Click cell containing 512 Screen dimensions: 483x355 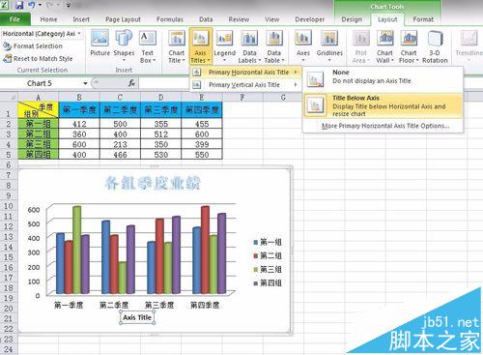tap(161, 134)
